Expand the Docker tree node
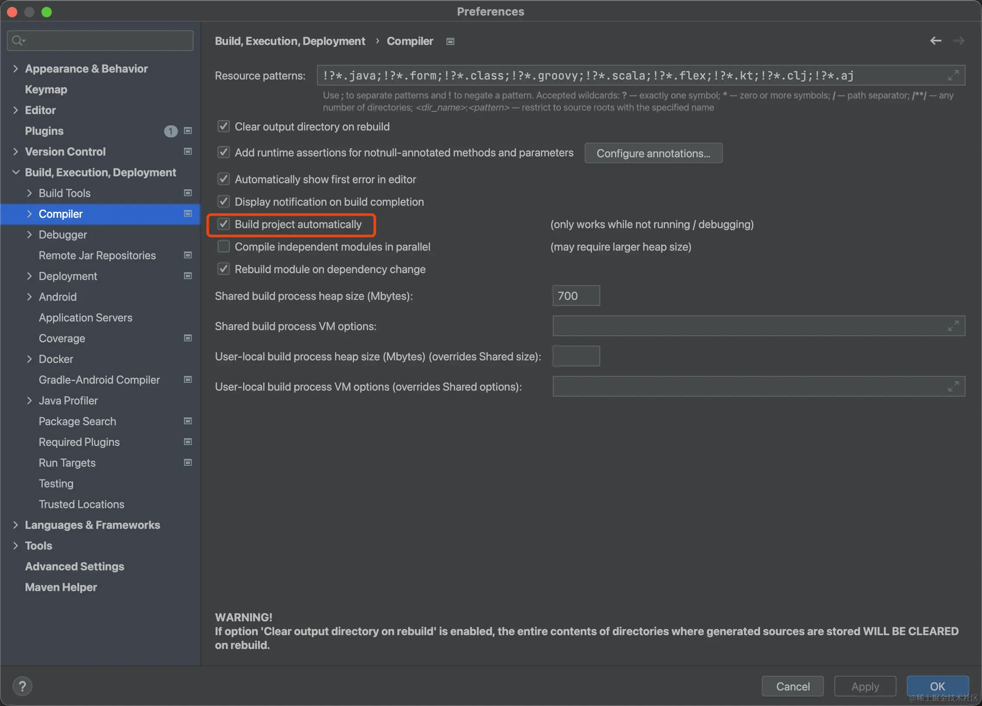This screenshot has width=982, height=706. pos(29,359)
